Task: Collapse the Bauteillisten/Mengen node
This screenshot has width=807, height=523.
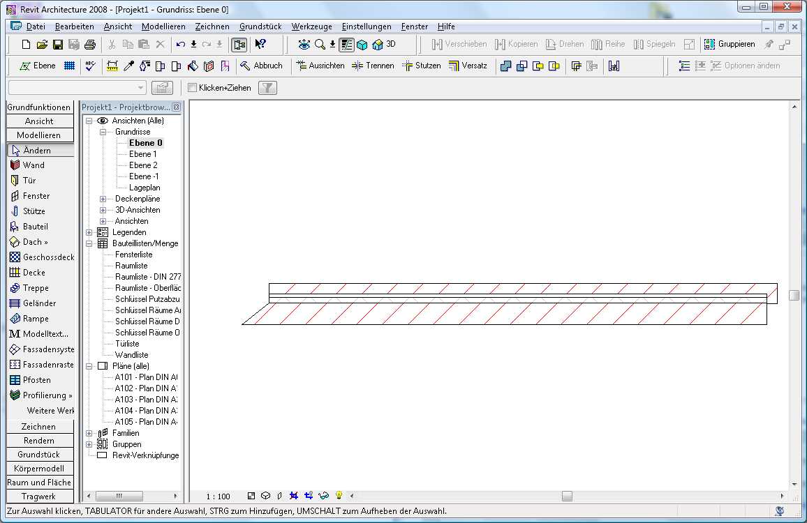Action: click(89, 244)
